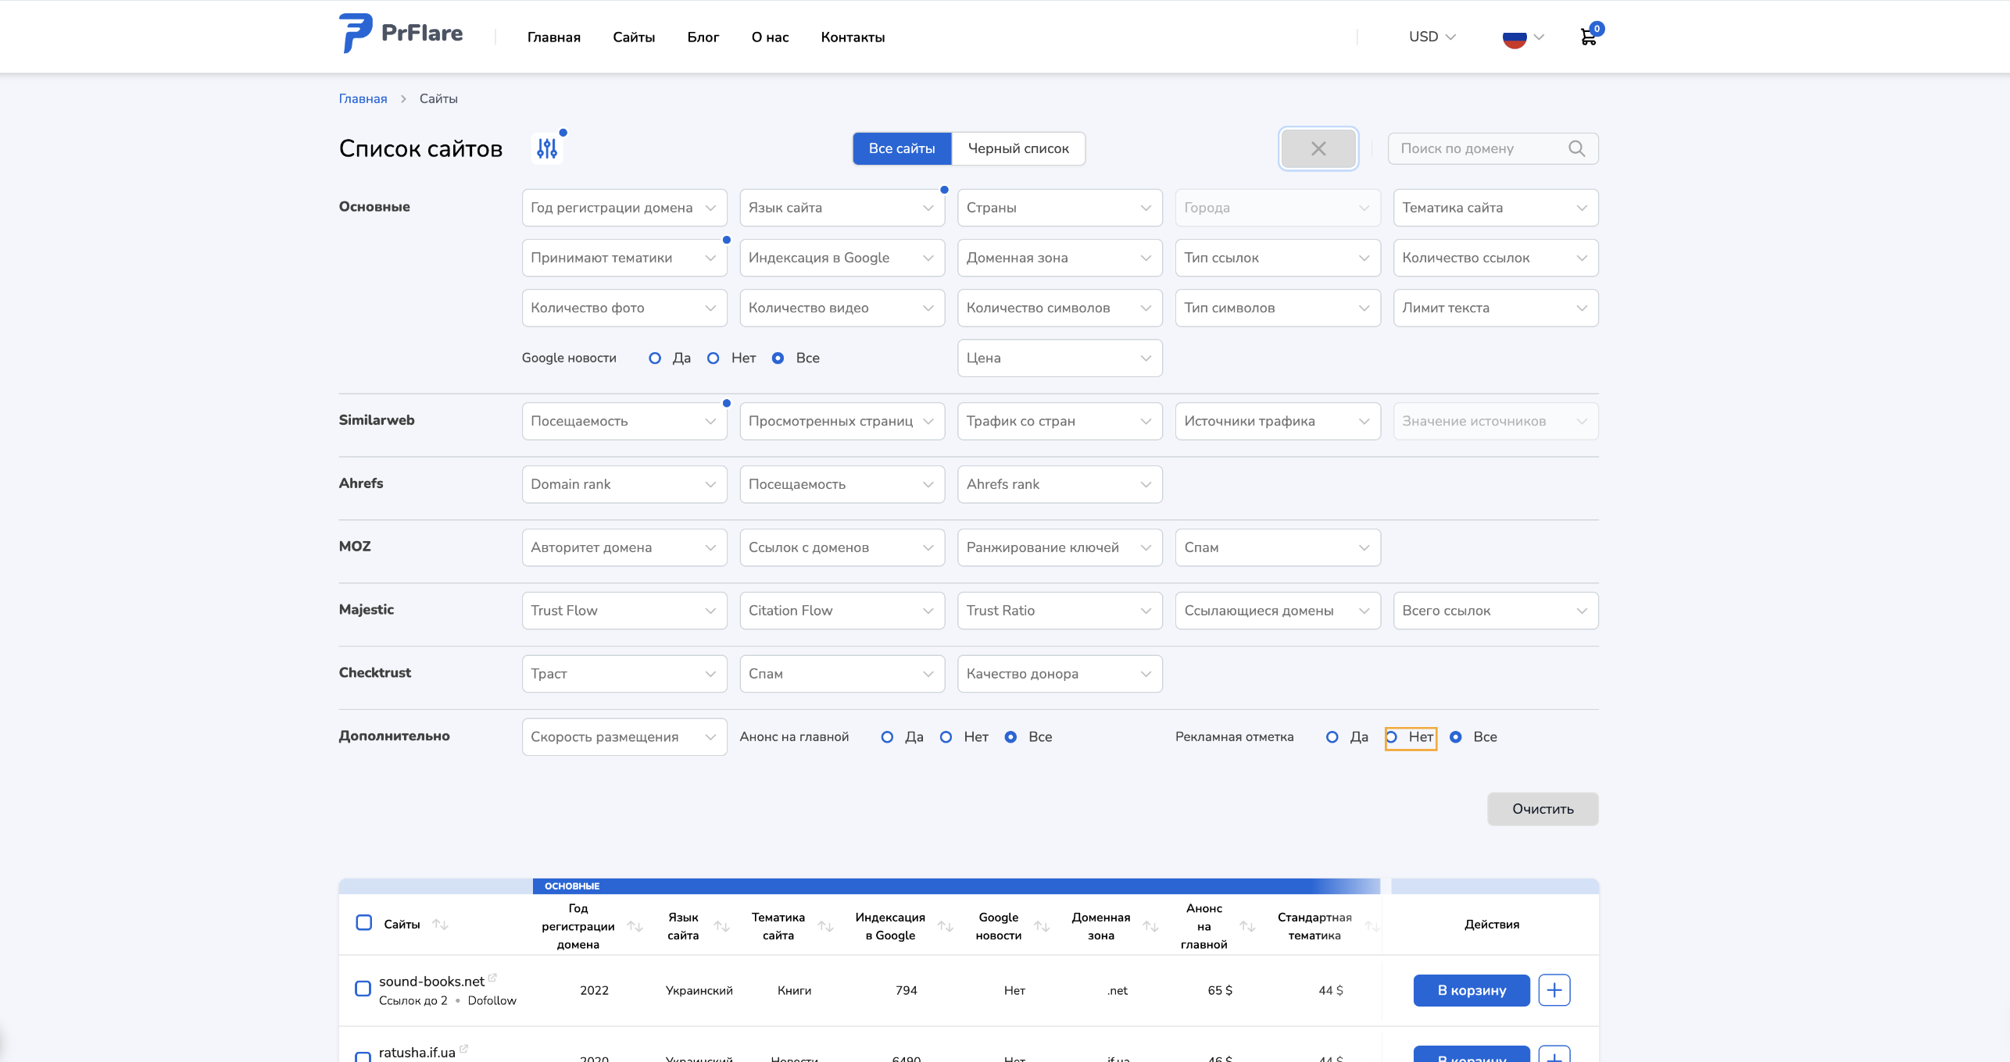Open external link icon next to ratusha.if.ua
The image size is (2010, 1062).
[463, 1048]
